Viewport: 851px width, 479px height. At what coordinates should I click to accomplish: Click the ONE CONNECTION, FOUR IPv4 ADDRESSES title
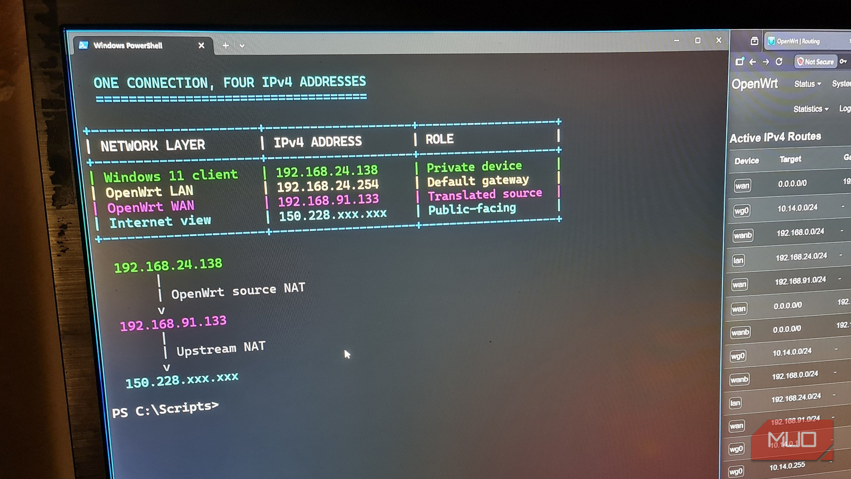coord(230,82)
